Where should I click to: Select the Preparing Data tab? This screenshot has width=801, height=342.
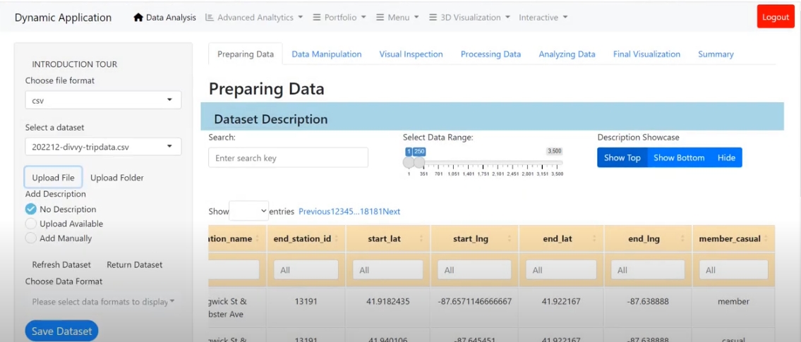[x=246, y=54]
